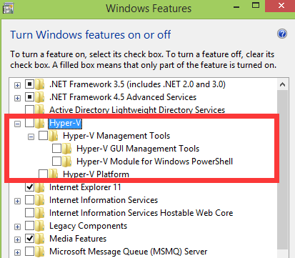Click the Hyper-V folder icon
Screen dimensions: 295x258
point(40,123)
